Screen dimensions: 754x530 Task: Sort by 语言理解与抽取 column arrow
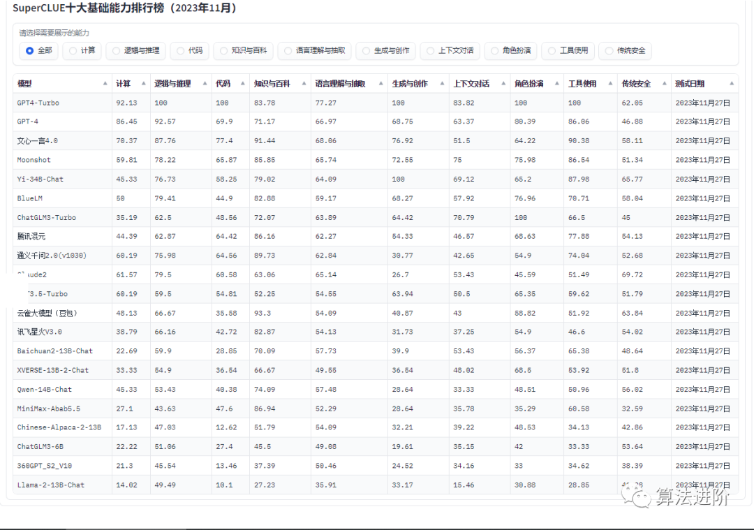[381, 84]
